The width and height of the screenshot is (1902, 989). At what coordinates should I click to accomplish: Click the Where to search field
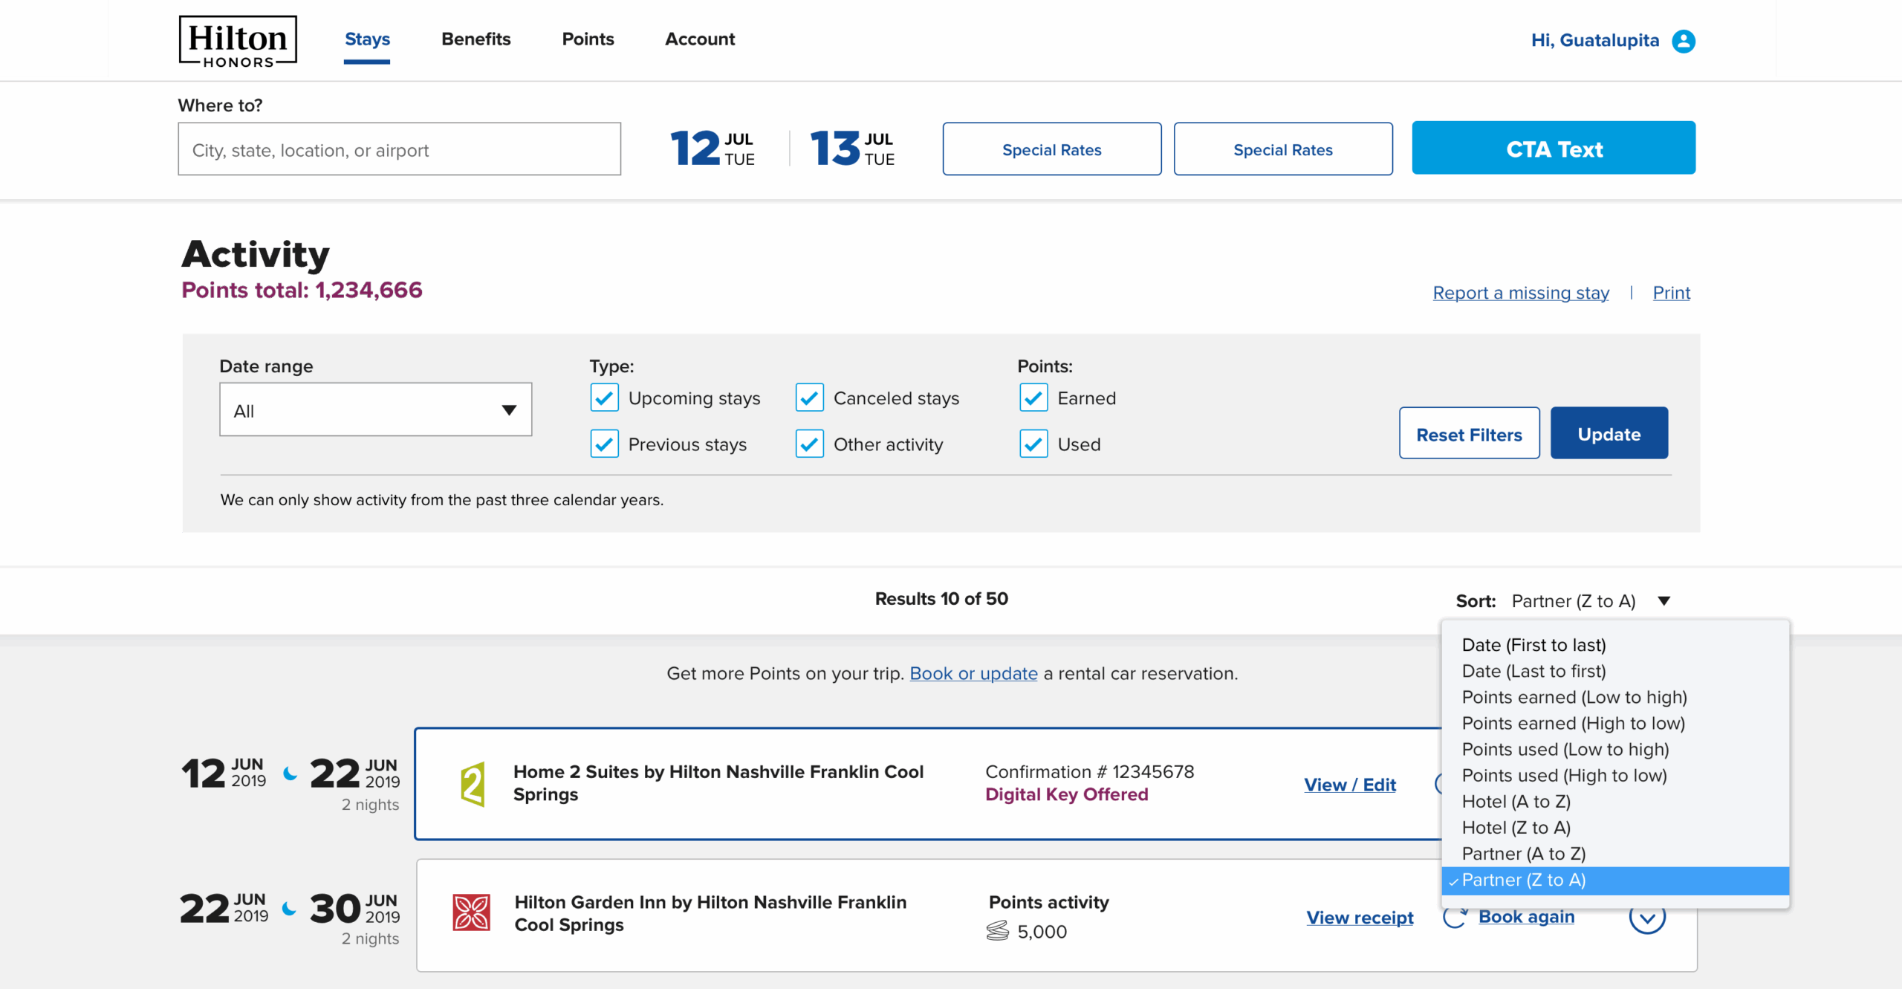(x=399, y=150)
